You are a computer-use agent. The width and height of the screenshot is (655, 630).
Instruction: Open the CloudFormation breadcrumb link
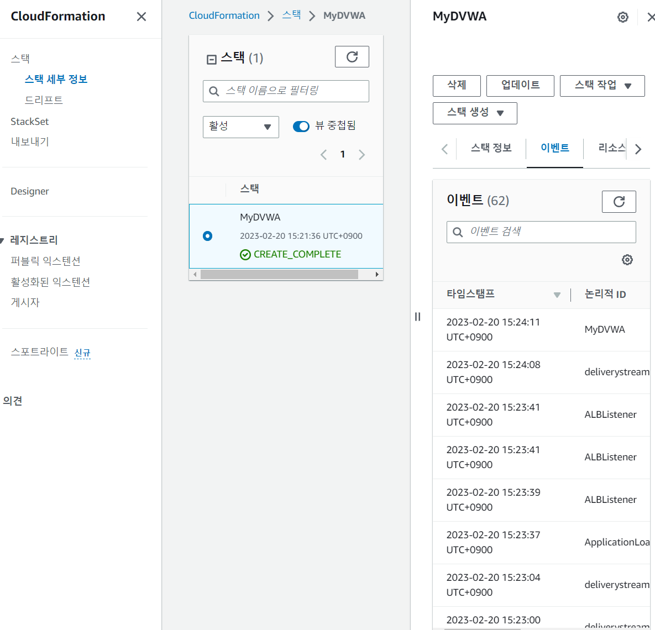[224, 15]
